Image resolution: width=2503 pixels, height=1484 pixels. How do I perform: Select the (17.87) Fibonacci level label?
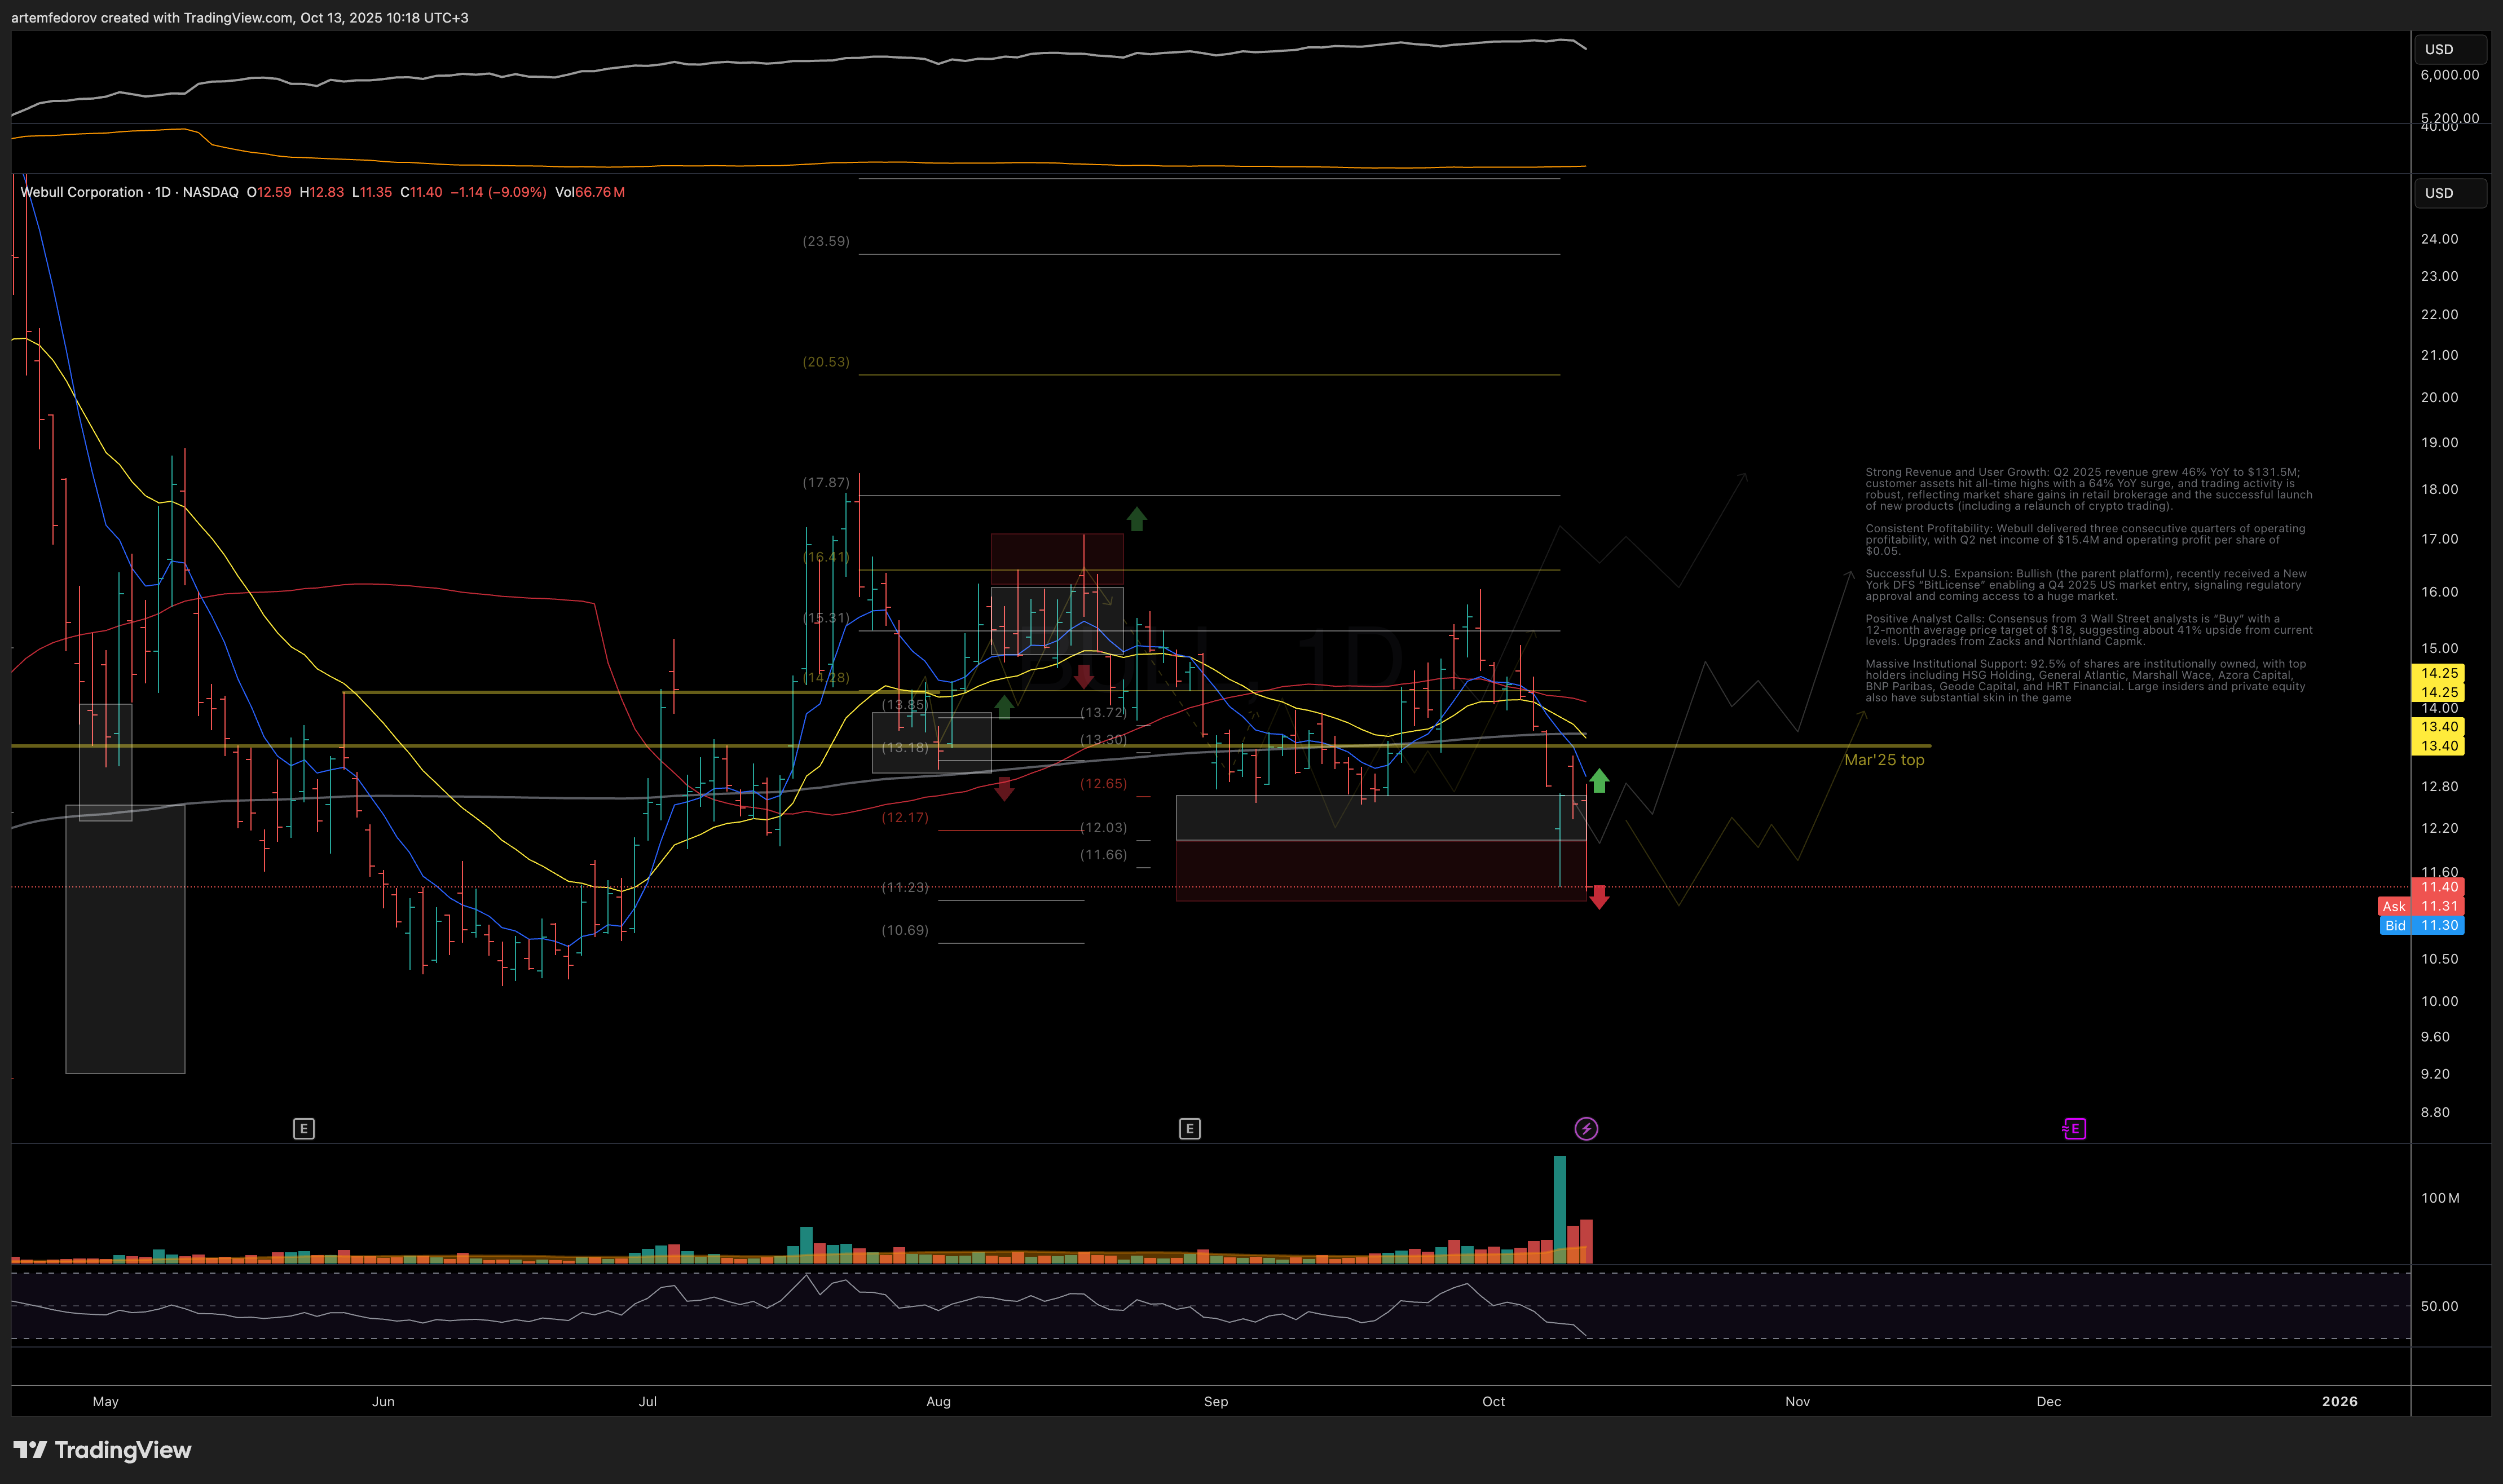pyautogui.click(x=826, y=482)
